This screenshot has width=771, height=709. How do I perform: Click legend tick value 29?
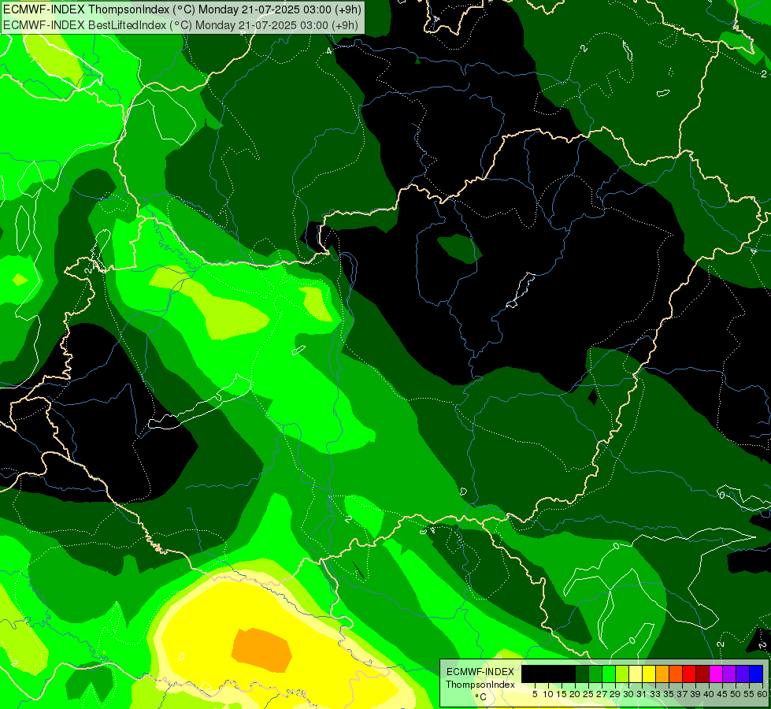pyautogui.click(x=615, y=694)
